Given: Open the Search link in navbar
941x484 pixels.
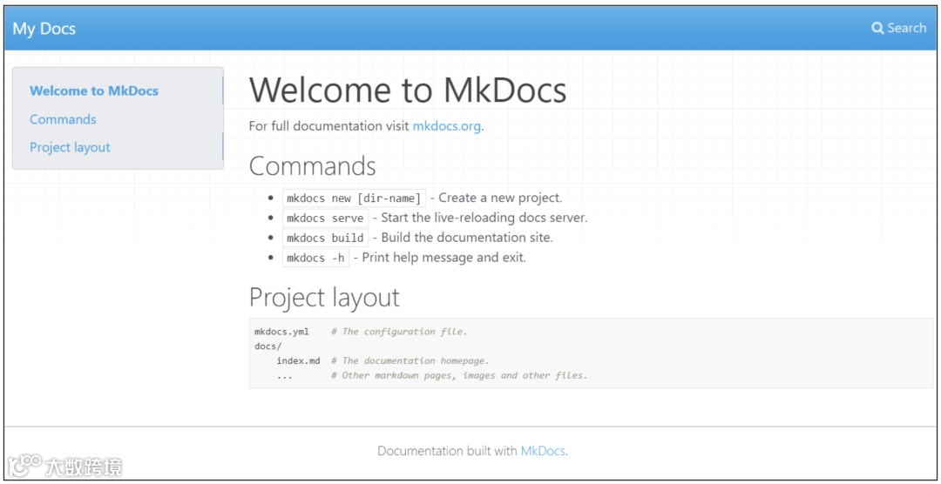Looking at the screenshot, I should pyautogui.click(x=899, y=28).
